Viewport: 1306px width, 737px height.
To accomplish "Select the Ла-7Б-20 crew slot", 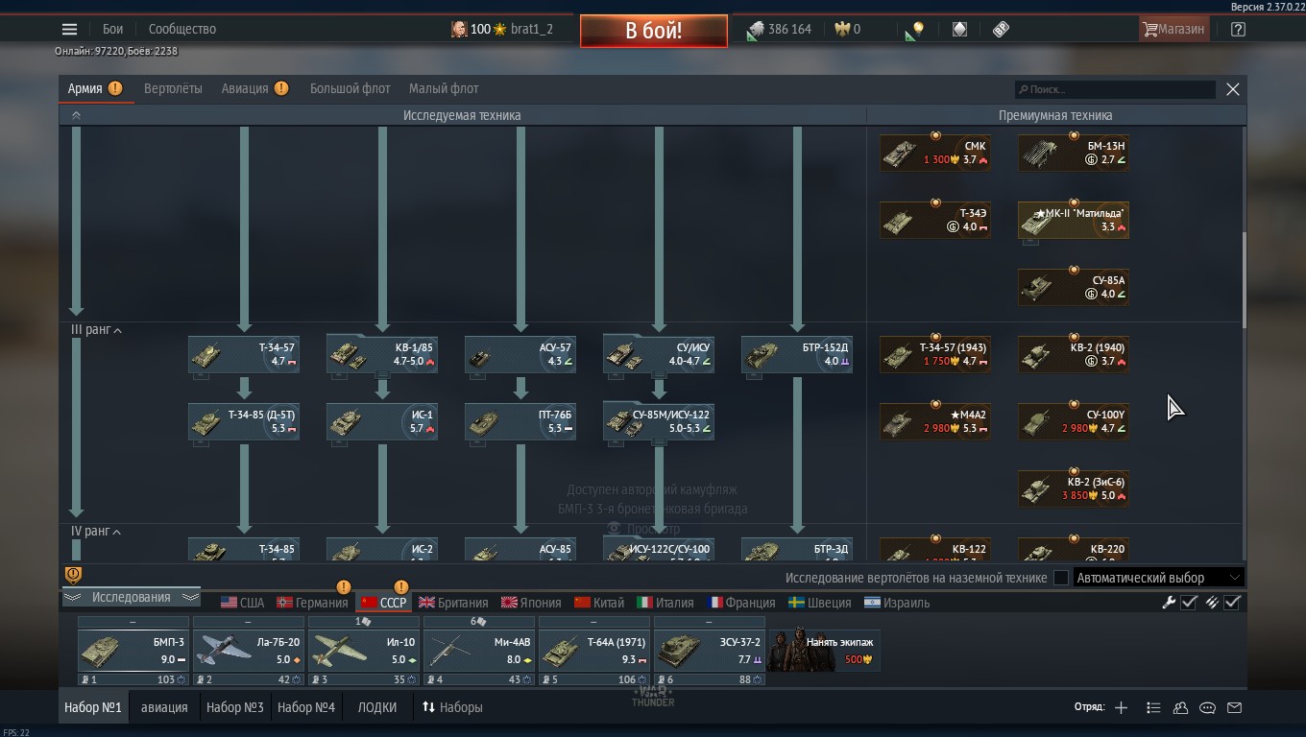I will [248, 651].
